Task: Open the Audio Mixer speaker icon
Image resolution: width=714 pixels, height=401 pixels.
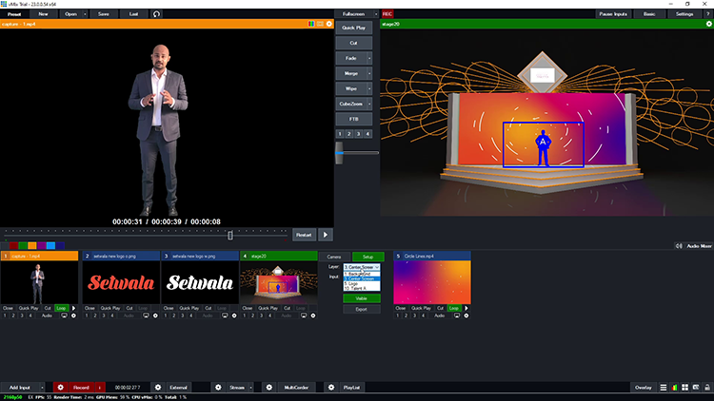Action: 679,246
